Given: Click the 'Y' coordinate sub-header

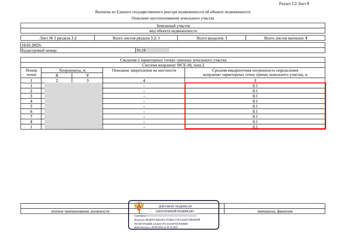Looking at the screenshot, I should click(88, 75).
